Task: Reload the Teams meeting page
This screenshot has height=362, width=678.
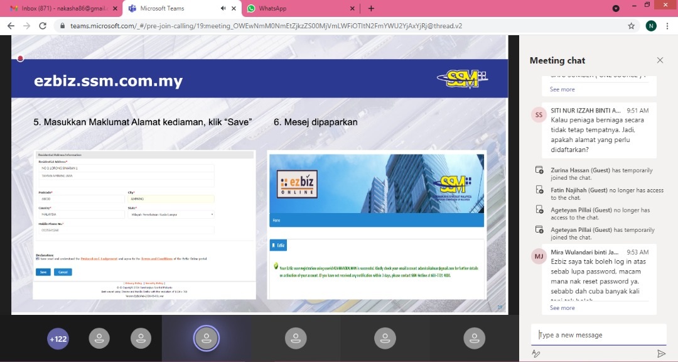Action: (43, 26)
